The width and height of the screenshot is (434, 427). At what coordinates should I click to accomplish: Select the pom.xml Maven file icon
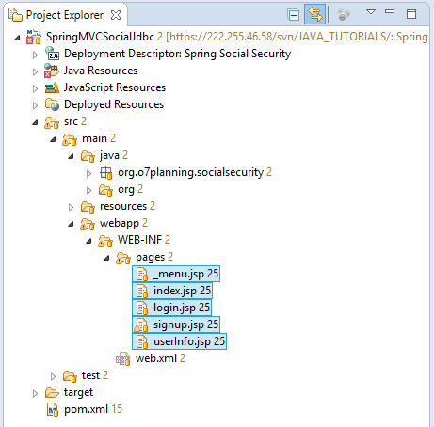coord(53,409)
